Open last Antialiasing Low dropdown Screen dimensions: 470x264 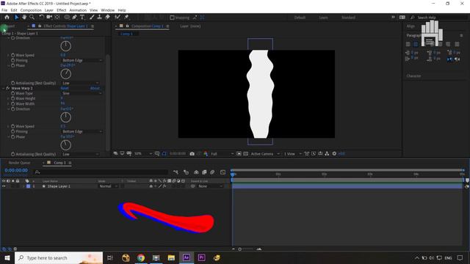80,154
